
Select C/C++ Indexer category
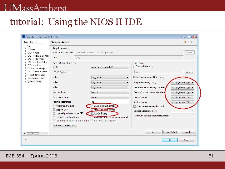tap(34, 65)
